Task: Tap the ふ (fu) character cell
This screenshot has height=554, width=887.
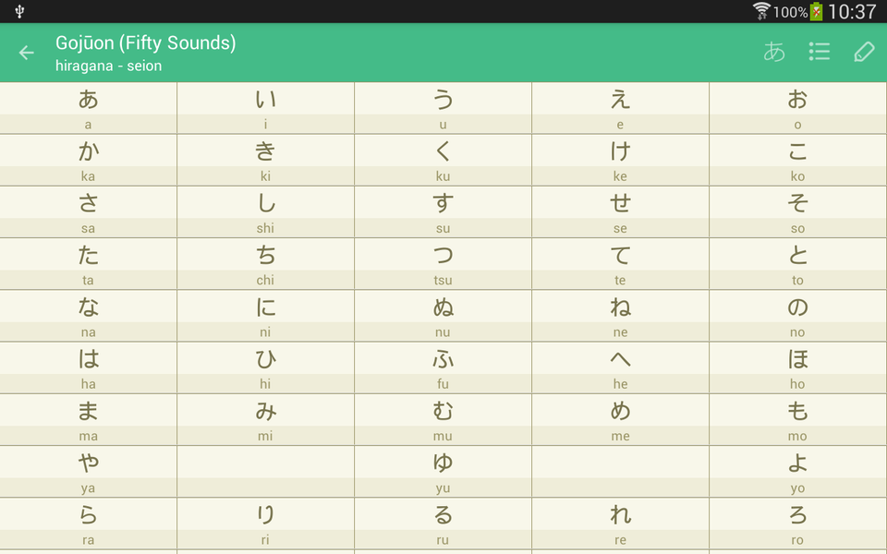Action: point(443,360)
